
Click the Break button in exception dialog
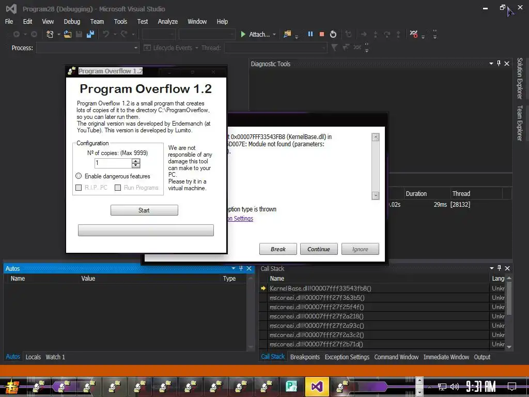[278, 249]
